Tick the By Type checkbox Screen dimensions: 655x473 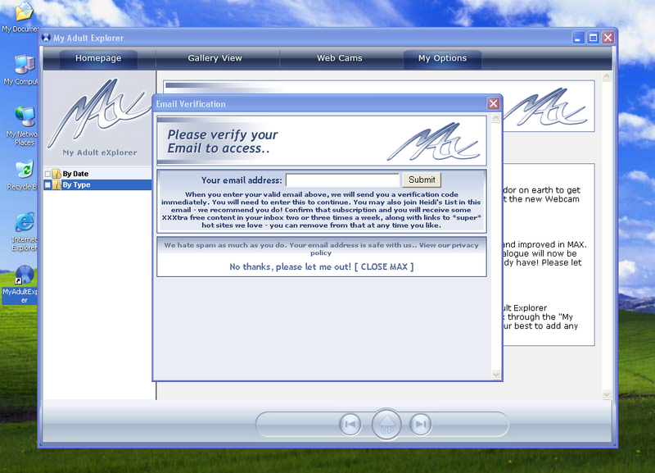47,184
